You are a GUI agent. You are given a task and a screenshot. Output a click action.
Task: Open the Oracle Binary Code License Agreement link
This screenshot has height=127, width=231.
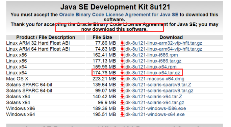click(119, 15)
